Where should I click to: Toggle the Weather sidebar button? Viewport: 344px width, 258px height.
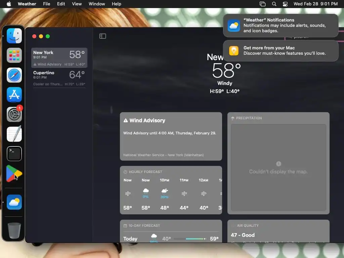pyautogui.click(x=103, y=36)
